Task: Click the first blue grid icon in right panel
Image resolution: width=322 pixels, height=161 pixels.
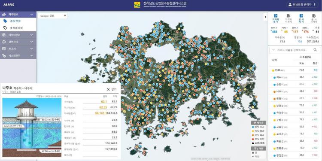Action: [276, 16]
